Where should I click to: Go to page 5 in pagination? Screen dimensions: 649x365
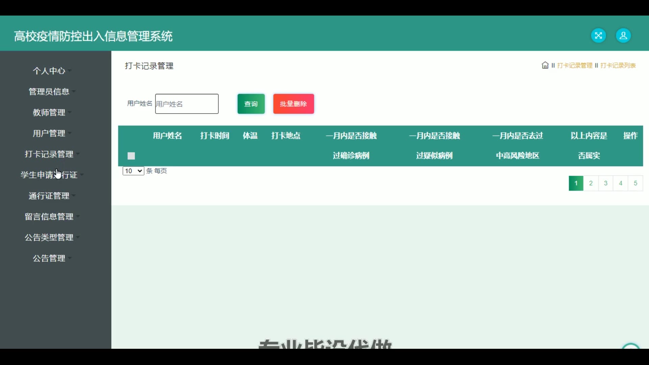[635, 183]
